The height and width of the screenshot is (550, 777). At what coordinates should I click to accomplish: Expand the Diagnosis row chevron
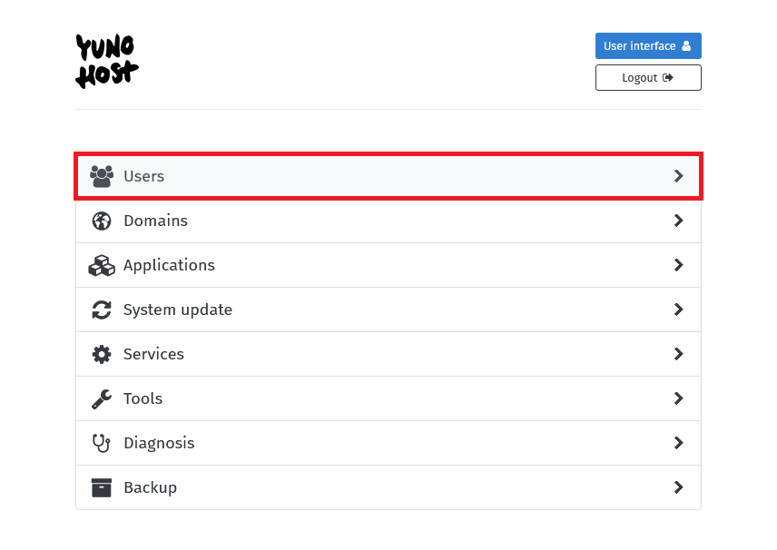[x=679, y=443]
